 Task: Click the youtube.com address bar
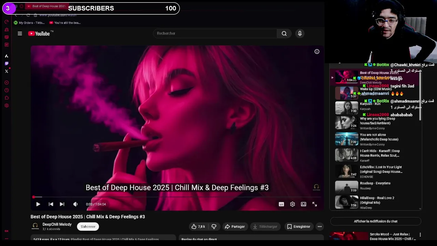coord(58,15)
